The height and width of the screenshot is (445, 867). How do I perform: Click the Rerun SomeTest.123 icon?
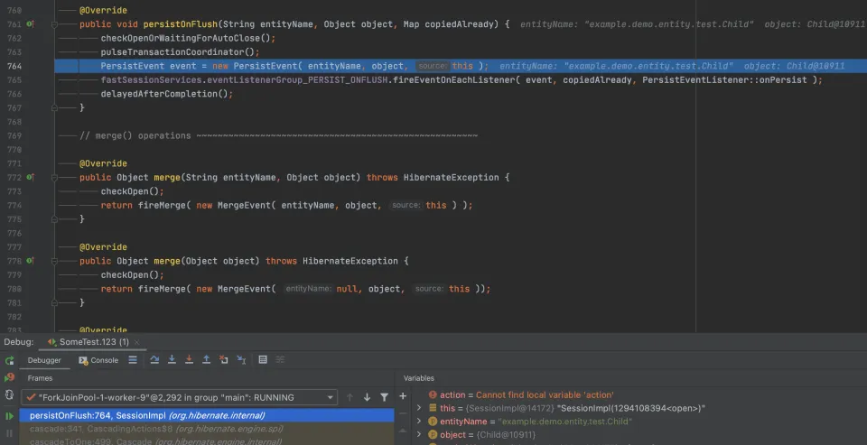(x=9, y=360)
